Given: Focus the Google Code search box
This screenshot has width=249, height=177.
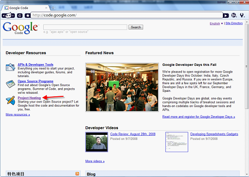Looking at the screenshot, I should [x=85, y=27].
